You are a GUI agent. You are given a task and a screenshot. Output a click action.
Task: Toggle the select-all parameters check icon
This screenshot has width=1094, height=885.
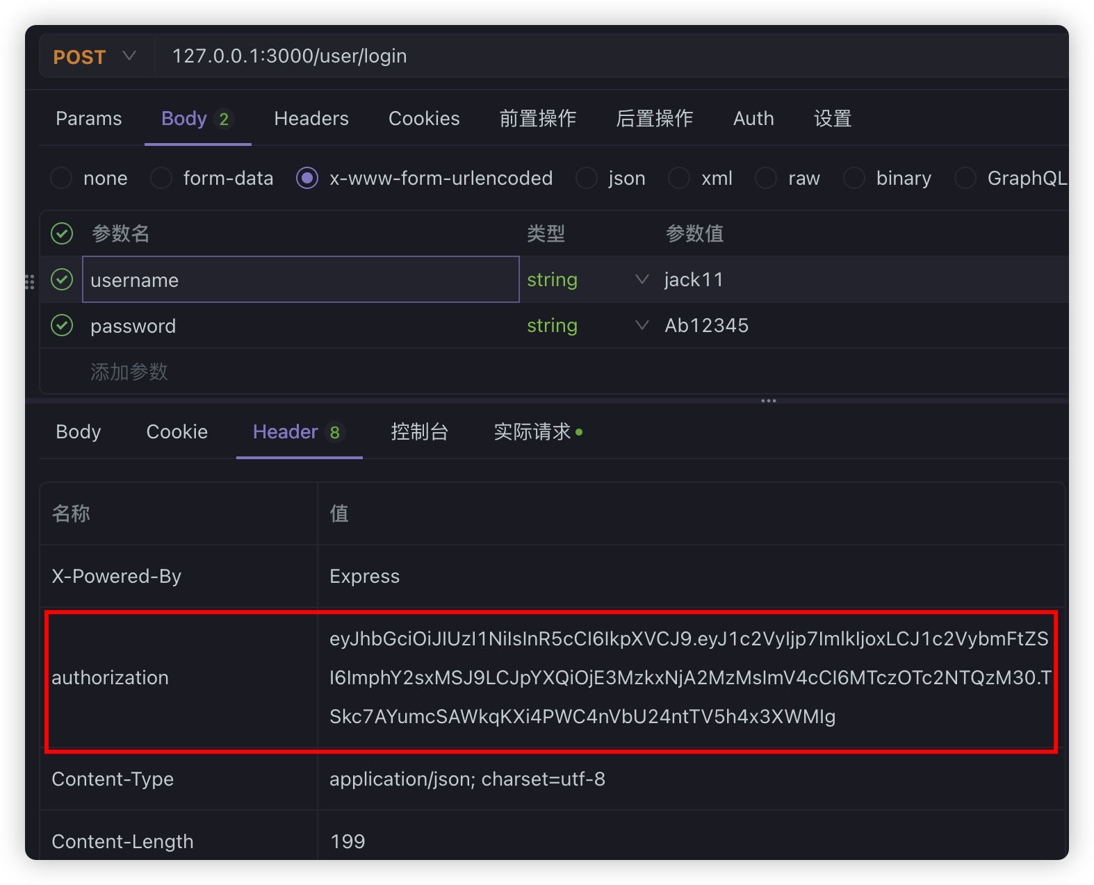tap(62, 233)
